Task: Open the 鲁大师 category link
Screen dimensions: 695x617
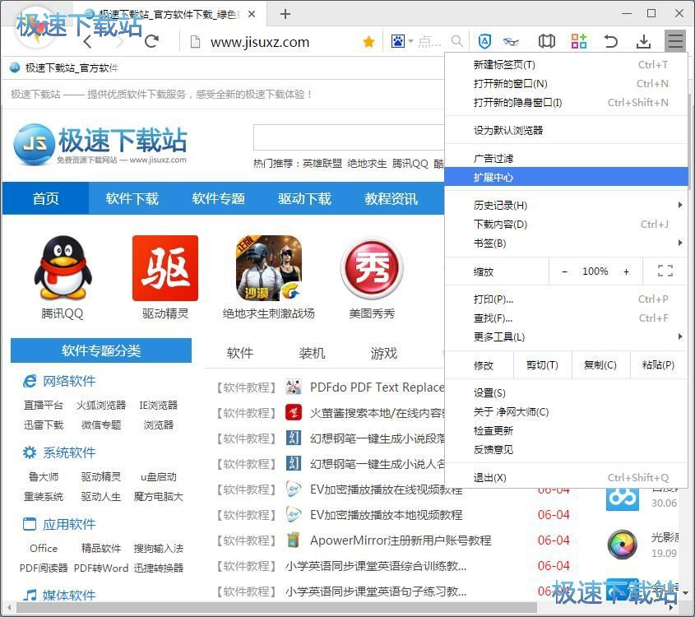Action: [x=44, y=477]
